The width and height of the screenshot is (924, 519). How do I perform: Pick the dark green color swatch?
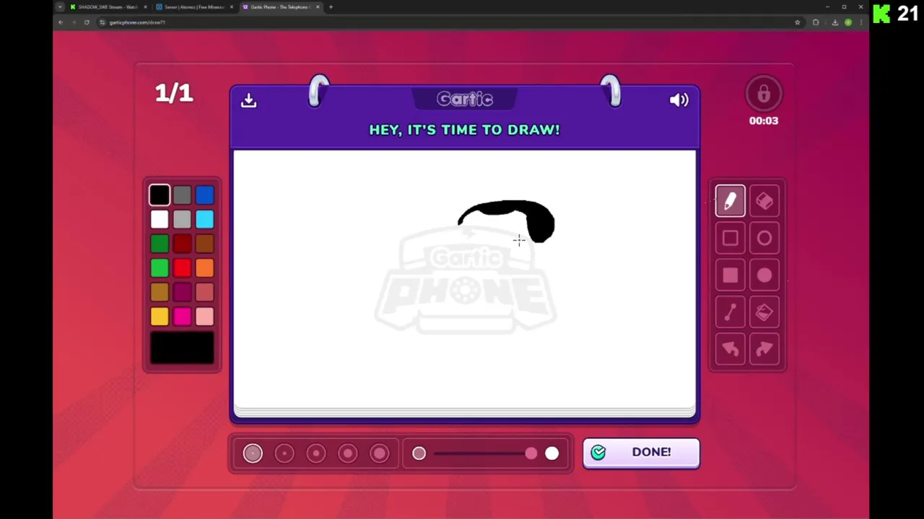click(x=160, y=244)
